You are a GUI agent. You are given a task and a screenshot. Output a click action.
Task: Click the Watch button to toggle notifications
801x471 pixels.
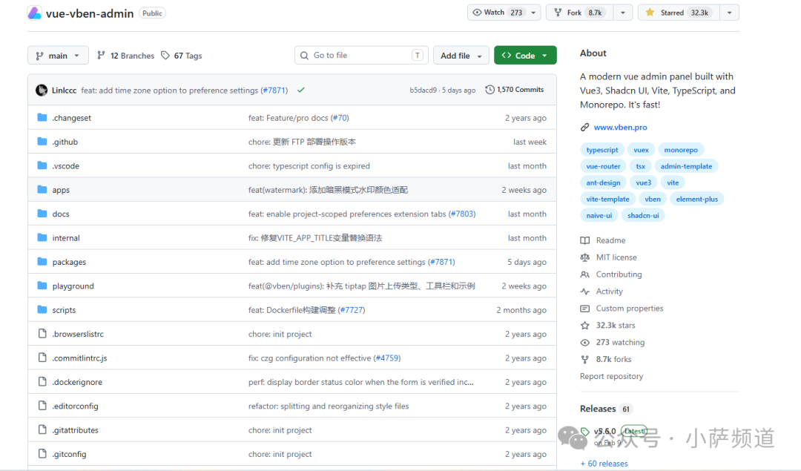[x=497, y=13]
